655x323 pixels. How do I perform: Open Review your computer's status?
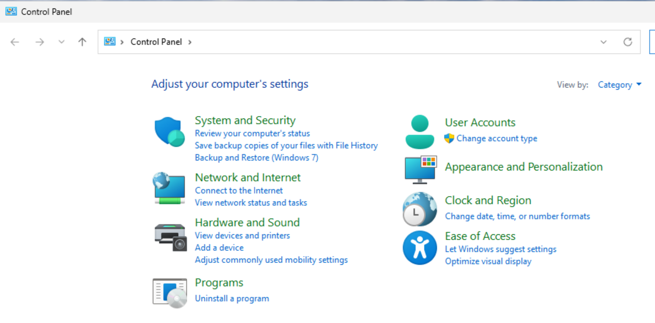[252, 133]
